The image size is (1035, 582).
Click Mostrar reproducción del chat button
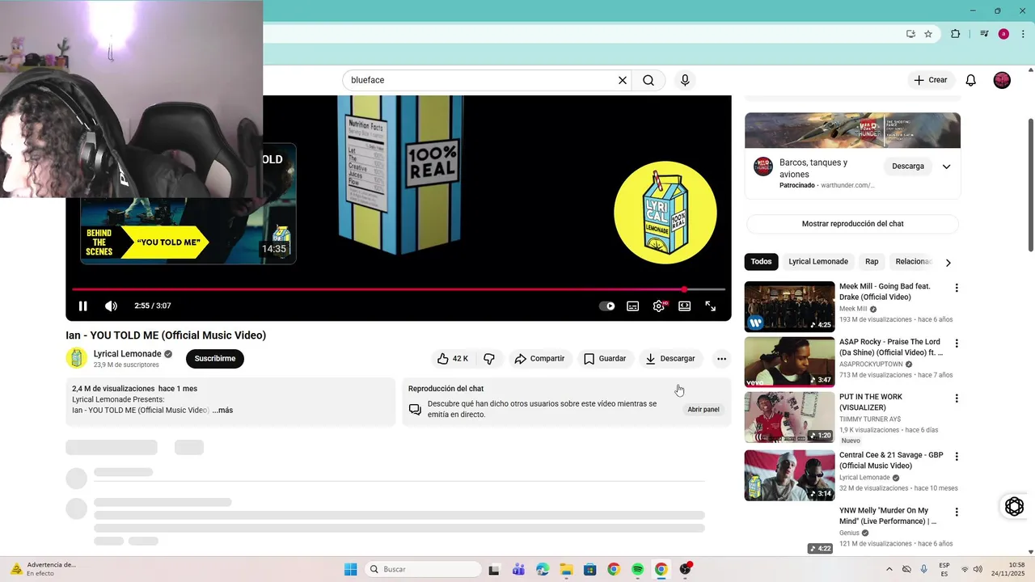[x=852, y=224]
